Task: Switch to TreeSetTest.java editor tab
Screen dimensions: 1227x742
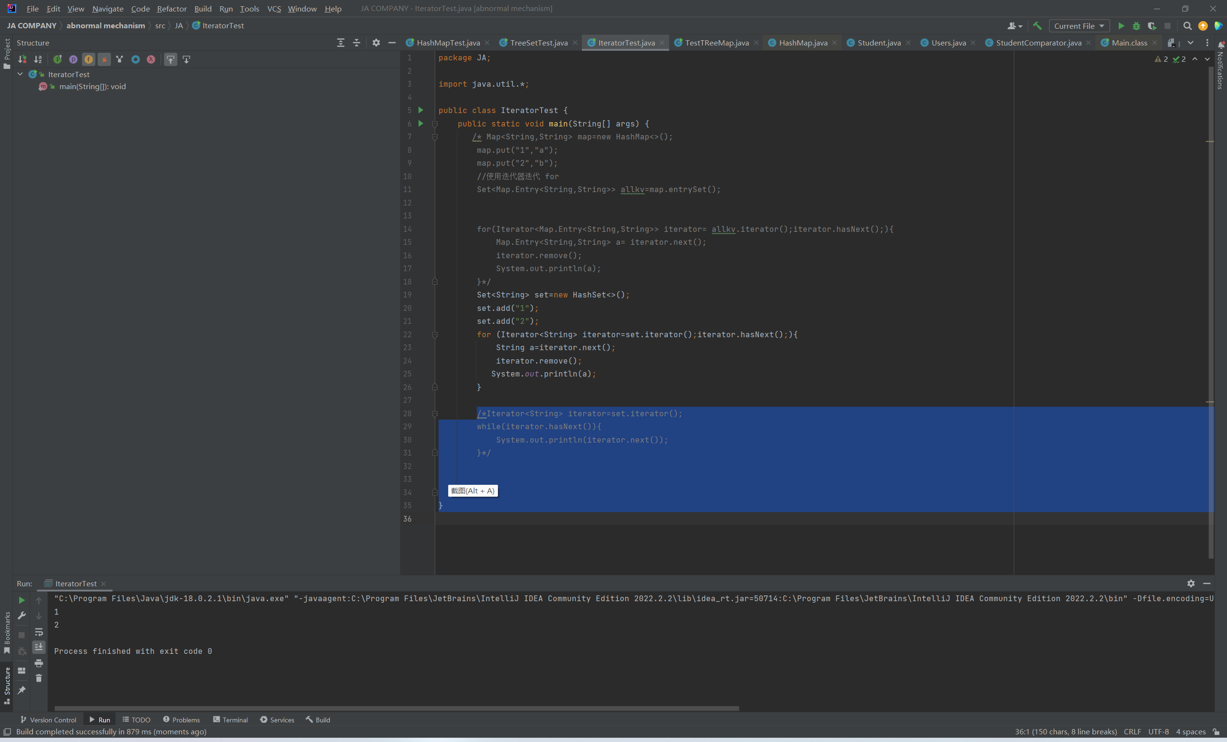Action: pos(538,43)
